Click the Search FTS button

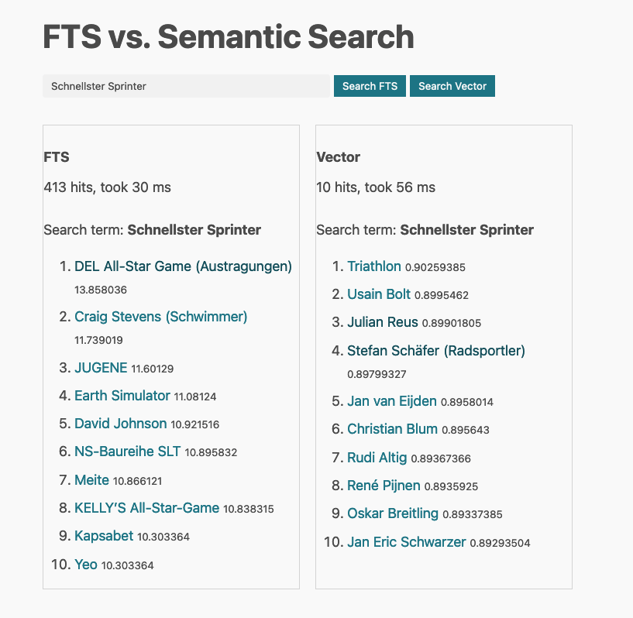point(370,86)
